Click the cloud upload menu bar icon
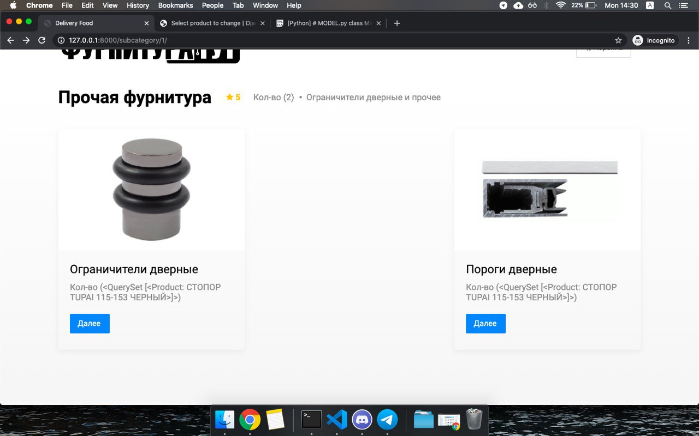The image size is (699, 436). pos(518,5)
